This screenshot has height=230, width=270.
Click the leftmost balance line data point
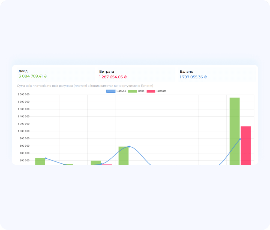click(46, 158)
